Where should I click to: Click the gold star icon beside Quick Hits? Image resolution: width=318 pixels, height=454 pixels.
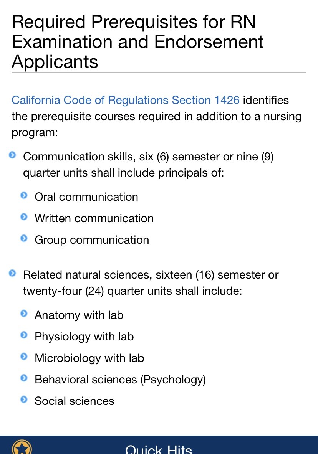pyautogui.click(x=22, y=447)
